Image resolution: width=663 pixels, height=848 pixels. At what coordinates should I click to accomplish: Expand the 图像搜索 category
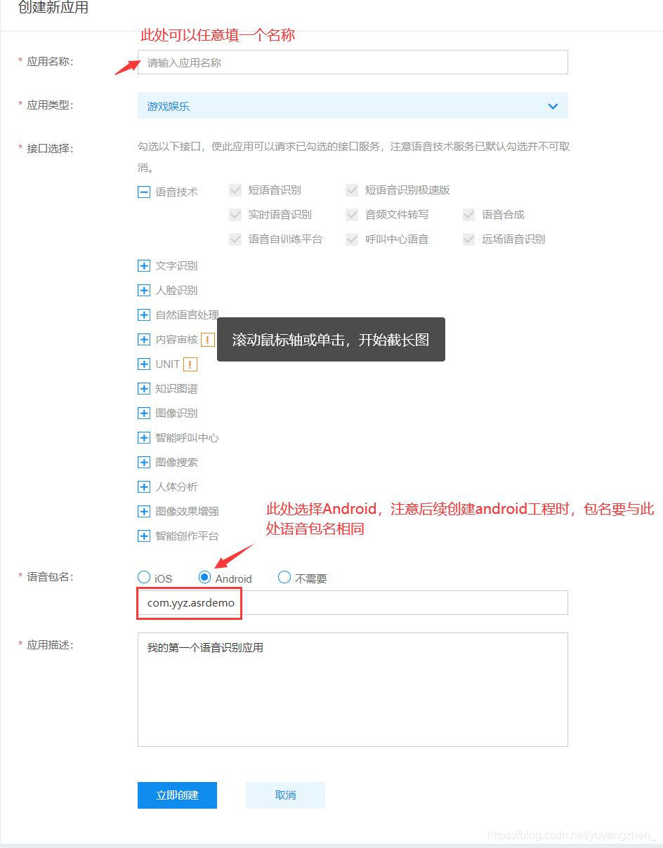click(144, 462)
